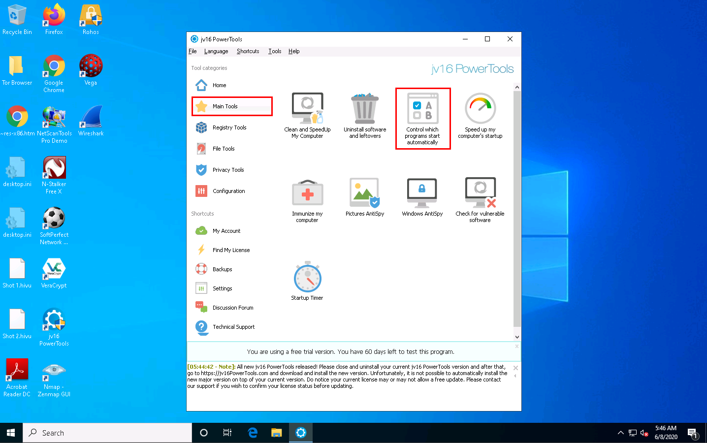This screenshot has width=707, height=443.
Task: Open the Tools menu
Action: [275, 51]
